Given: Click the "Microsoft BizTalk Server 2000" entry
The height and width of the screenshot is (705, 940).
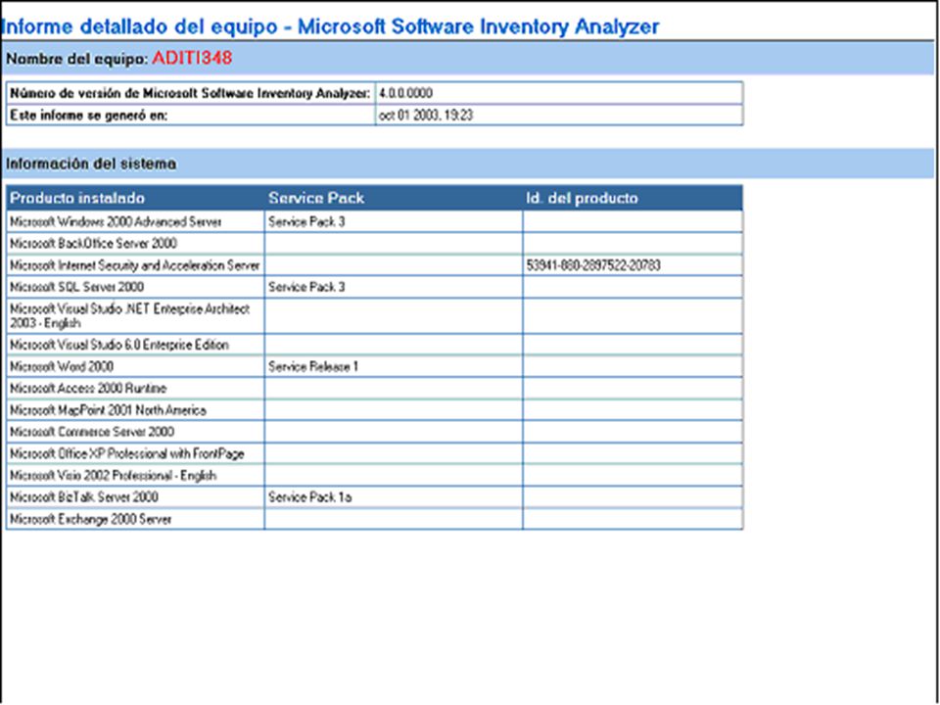Looking at the screenshot, I should point(84,497).
